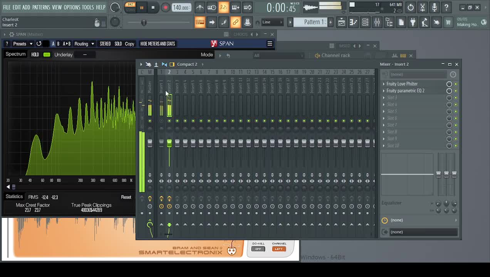This screenshot has height=277, width=490.
Task: Open the channel rack toolbar icon
Action: coord(365,22)
